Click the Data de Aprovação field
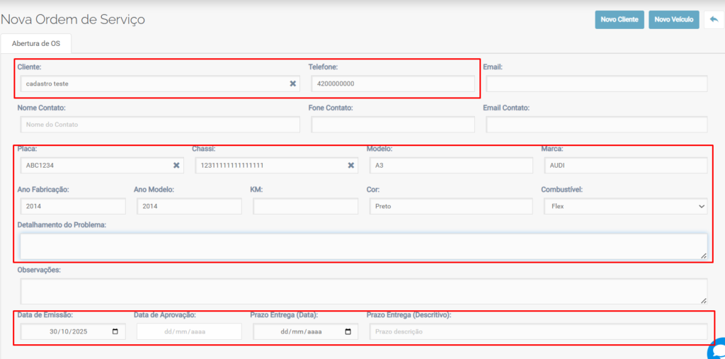The height and width of the screenshot is (359, 725). coord(188,331)
